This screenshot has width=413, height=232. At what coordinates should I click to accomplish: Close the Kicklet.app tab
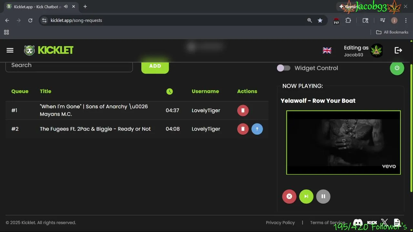74,6
